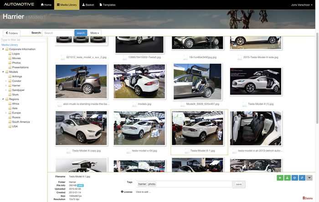The width and height of the screenshot is (319, 202).
Task: Click the blue replace file button
Action: tap(294, 178)
